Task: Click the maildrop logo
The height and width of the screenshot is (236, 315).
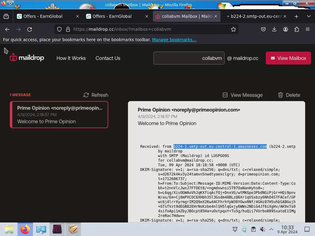Action: [27, 57]
